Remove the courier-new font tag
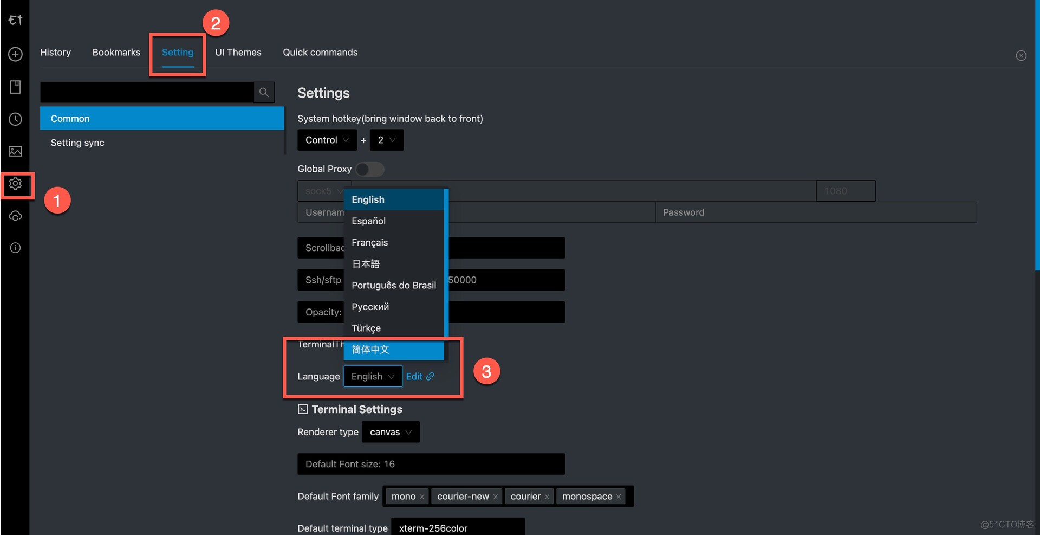This screenshot has width=1040, height=535. coord(495,497)
